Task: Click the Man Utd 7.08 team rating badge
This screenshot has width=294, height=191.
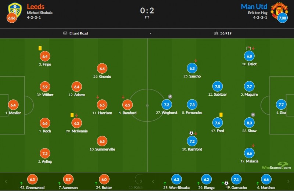Action: click(x=282, y=18)
